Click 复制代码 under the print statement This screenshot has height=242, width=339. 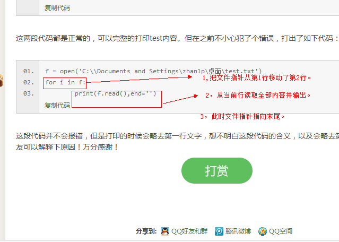tap(57, 105)
